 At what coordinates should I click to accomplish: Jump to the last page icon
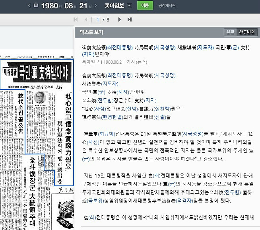tap(130, 19)
